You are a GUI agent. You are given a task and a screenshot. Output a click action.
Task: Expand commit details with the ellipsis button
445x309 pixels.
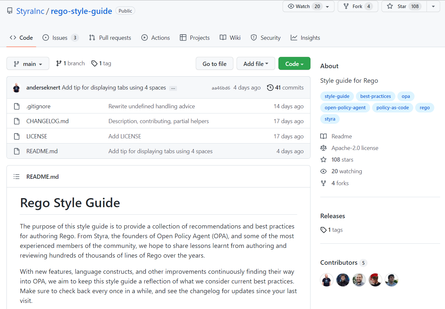coord(173,88)
